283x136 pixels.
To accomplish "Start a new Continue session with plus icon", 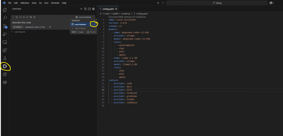I will (81, 9).
